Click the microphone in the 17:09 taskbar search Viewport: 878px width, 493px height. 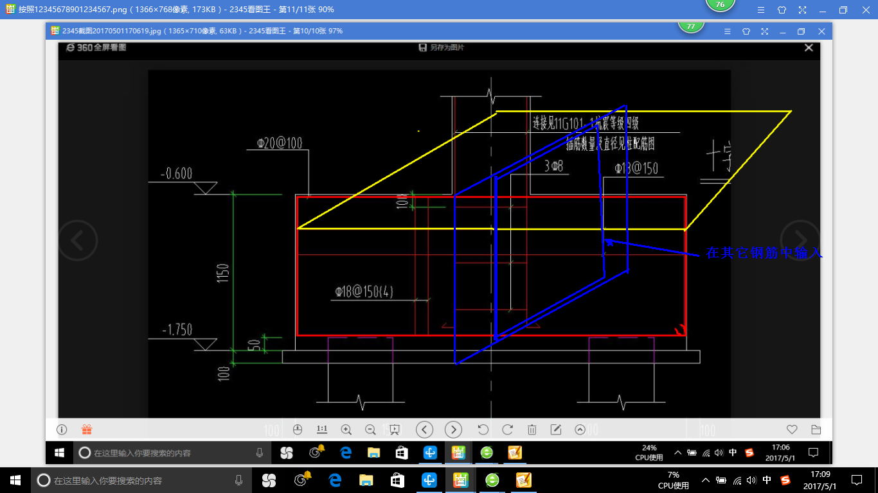point(238,480)
